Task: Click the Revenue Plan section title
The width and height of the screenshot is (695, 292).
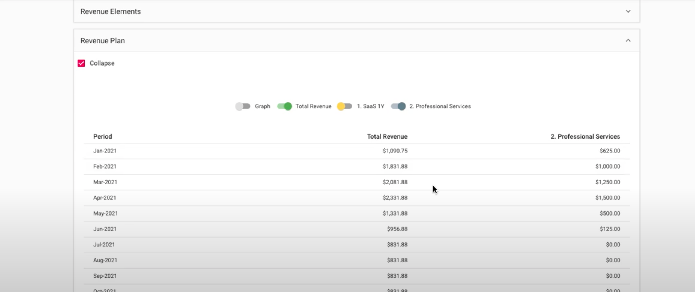Action: [102, 41]
